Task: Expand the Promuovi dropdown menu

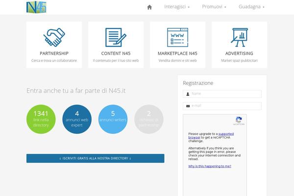Action: pos(214,7)
